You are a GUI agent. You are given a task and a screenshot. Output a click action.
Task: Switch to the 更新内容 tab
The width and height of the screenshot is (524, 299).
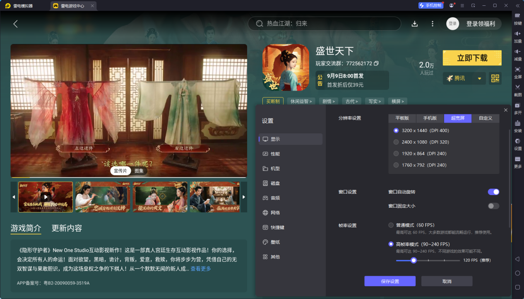click(67, 228)
